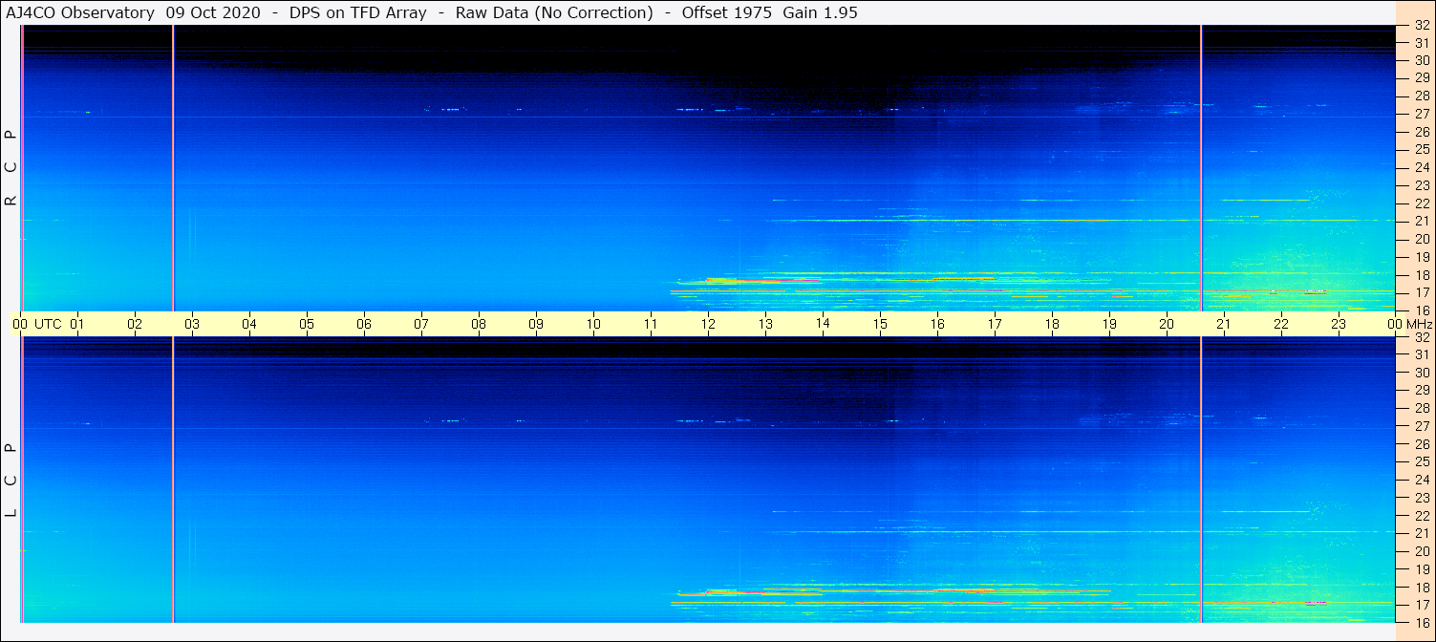This screenshot has width=1436, height=642.
Task: Select the 27 MHz label on LCP scale
Action: [1421, 426]
